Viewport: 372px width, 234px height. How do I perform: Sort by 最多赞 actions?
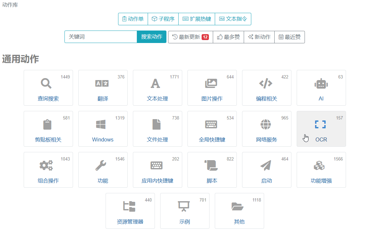(x=228, y=37)
